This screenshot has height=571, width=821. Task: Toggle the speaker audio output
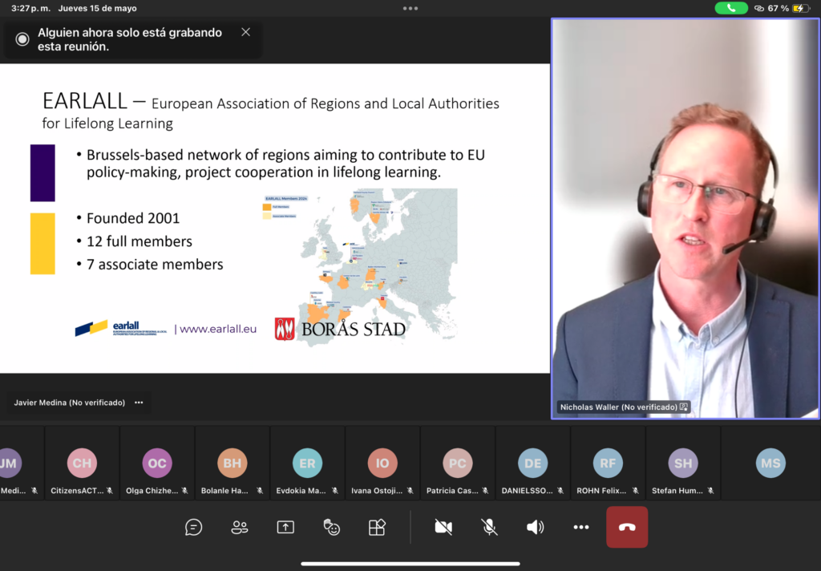point(535,527)
